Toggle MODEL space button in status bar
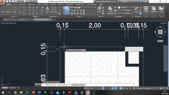169x95 pixels. [87, 88]
